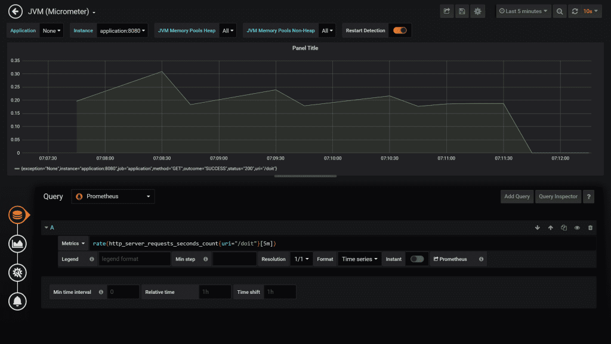This screenshot has width=611, height=344.
Task: Click the Add Query button
Action: pos(517,196)
